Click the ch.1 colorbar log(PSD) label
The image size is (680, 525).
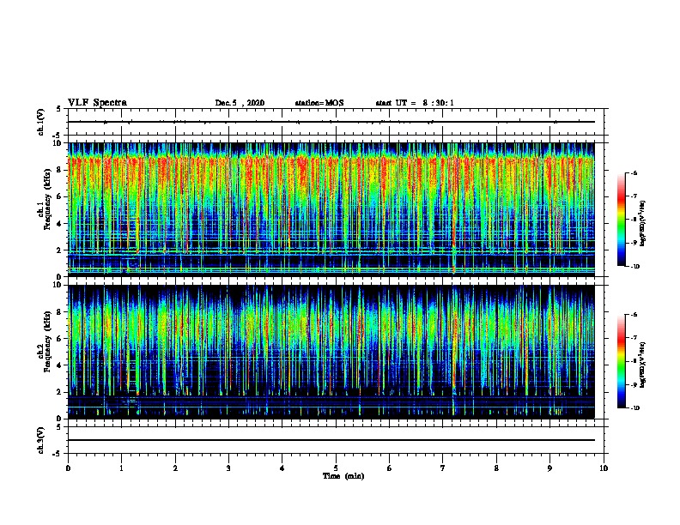pyautogui.click(x=642, y=224)
